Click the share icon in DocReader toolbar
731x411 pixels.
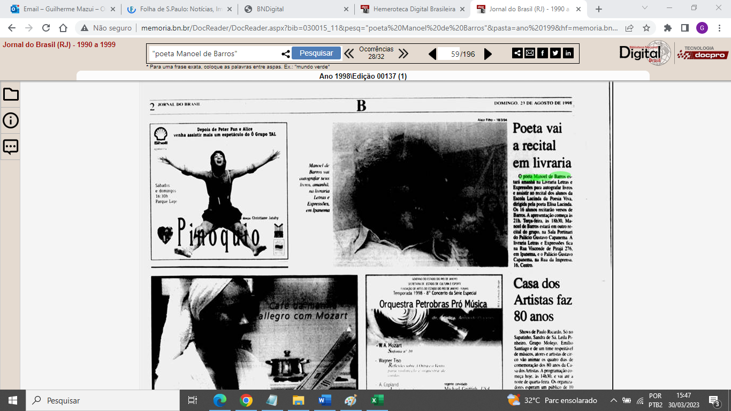pyautogui.click(x=517, y=53)
